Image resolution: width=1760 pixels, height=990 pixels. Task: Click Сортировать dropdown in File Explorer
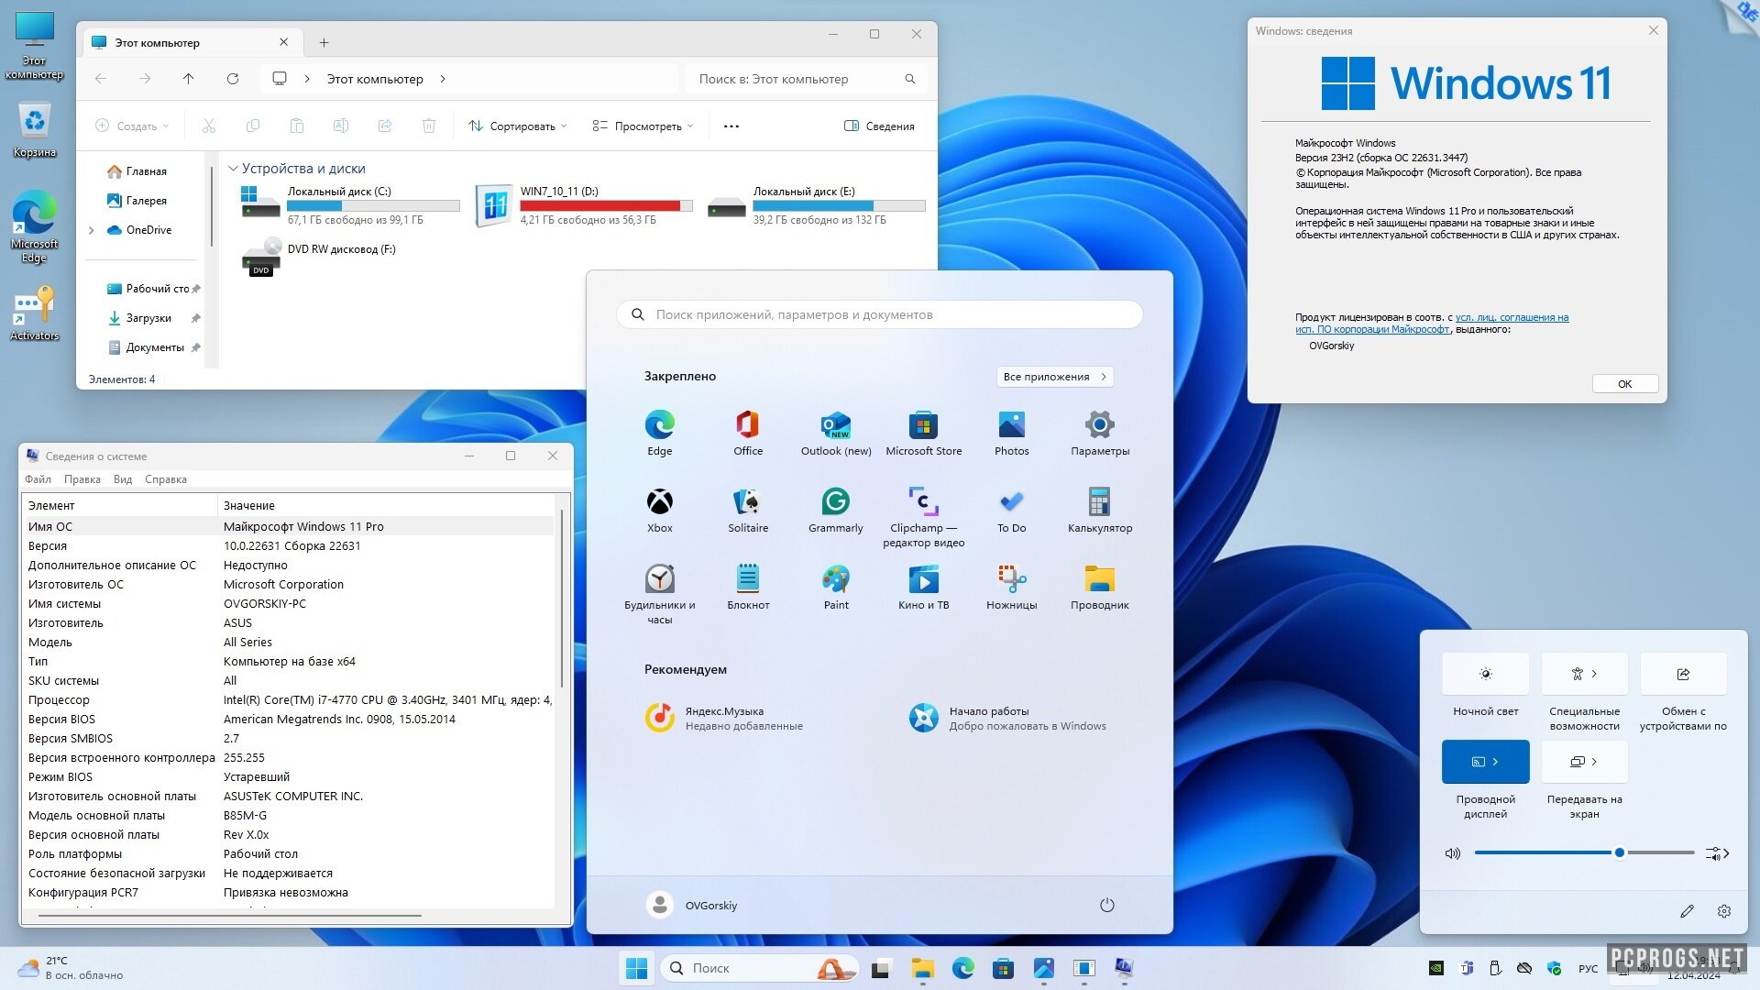(517, 126)
